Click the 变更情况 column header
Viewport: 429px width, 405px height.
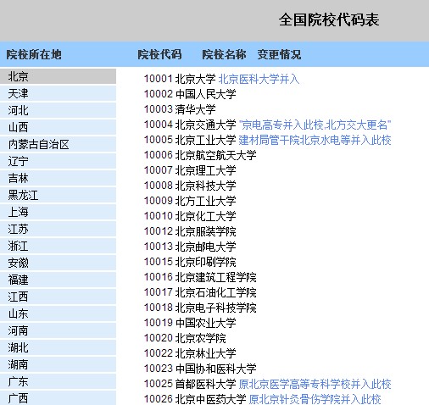(x=279, y=54)
